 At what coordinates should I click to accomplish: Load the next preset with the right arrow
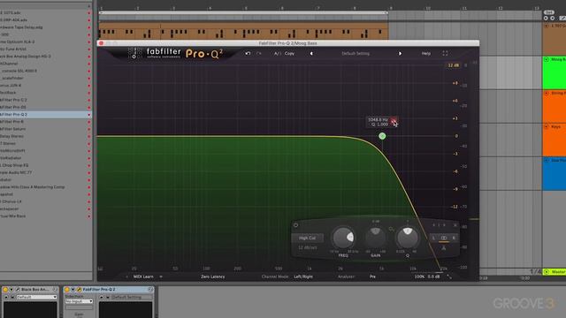tap(400, 53)
